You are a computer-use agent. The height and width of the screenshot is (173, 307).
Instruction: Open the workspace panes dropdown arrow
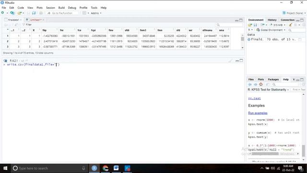(88, 13)
